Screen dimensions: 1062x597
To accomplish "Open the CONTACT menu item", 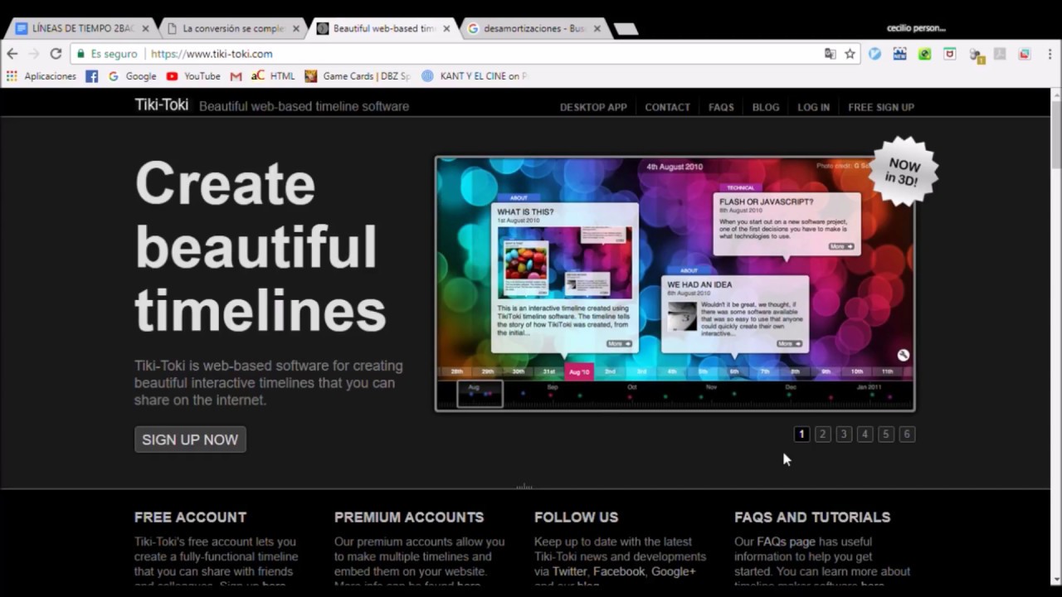I will pyautogui.click(x=667, y=107).
